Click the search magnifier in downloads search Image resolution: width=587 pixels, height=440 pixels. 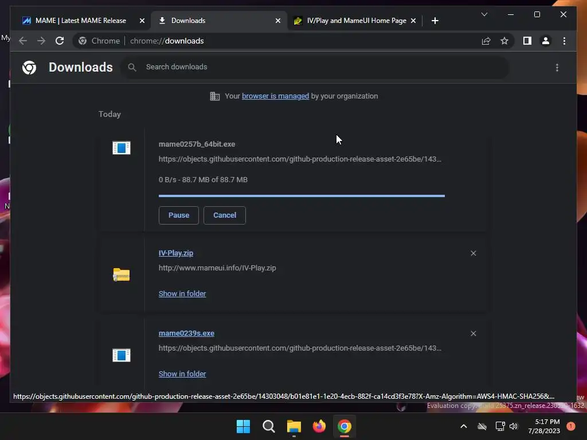pyautogui.click(x=132, y=68)
